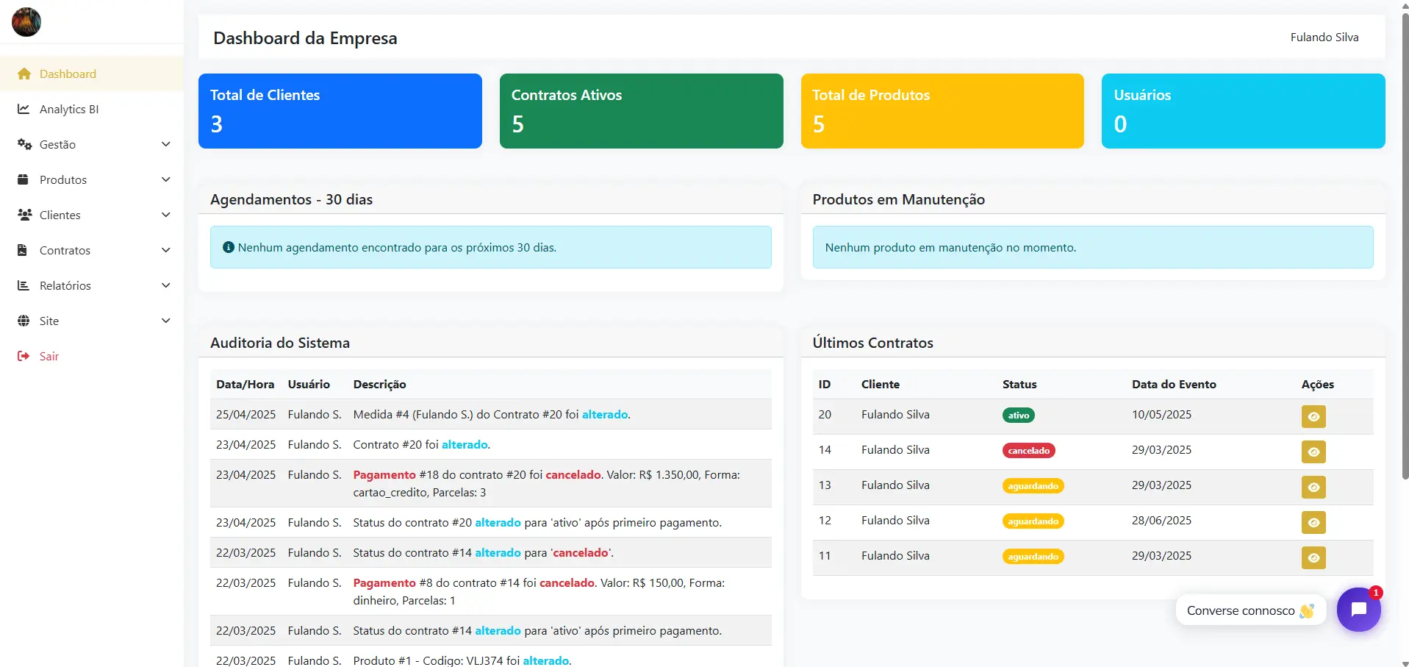1409x667 pixels.
Task: Click the Gestão gears icon
Action: pos(24,144)
